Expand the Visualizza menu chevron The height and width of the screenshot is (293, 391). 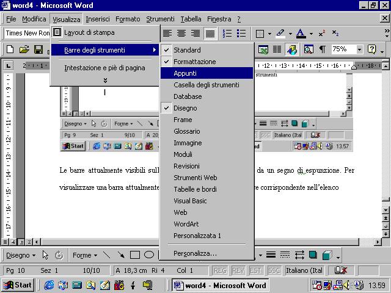105,81
